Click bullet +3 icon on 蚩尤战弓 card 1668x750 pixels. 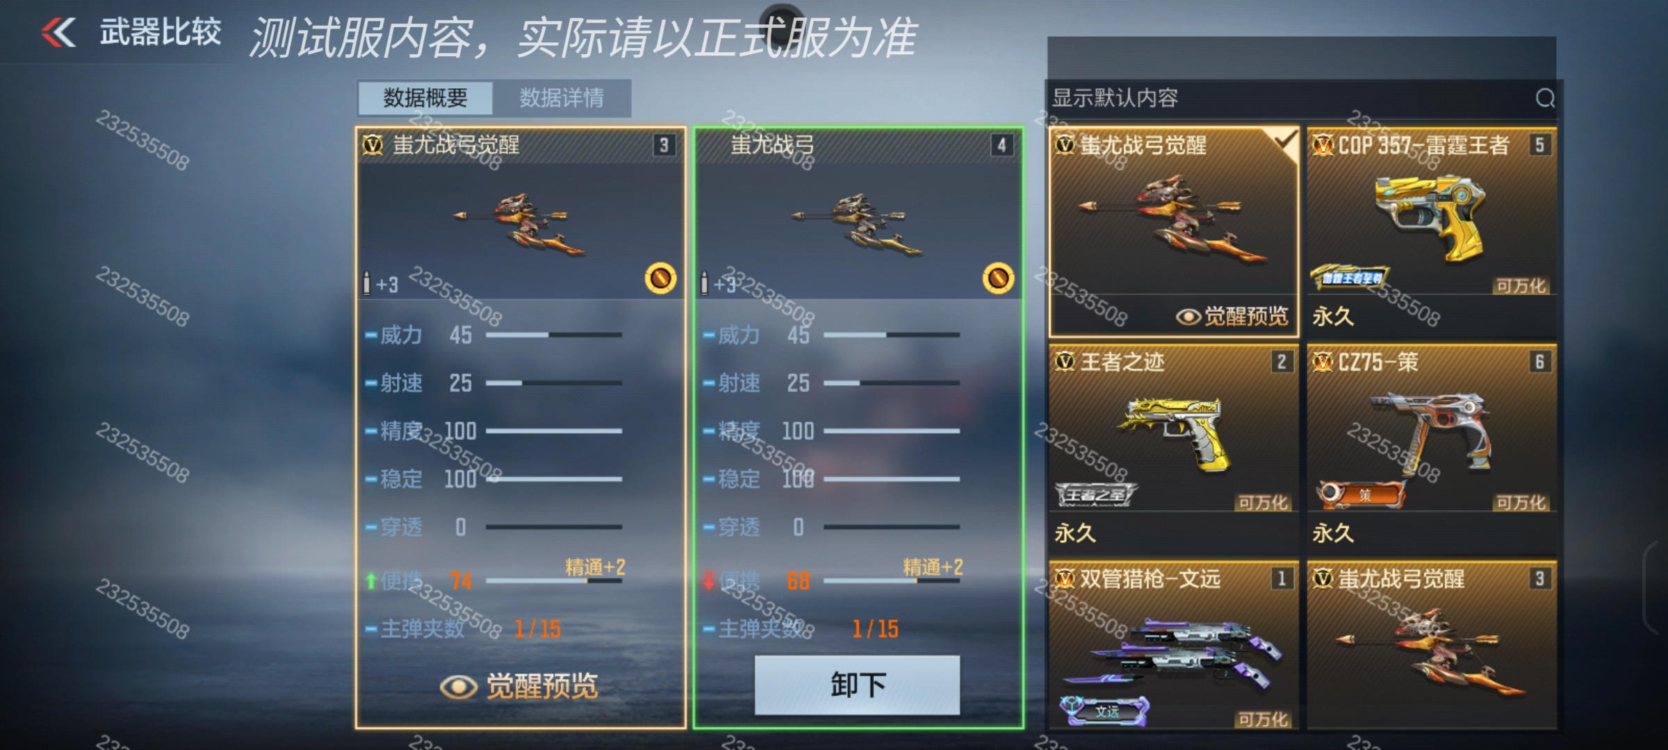[x=718, y=283]
